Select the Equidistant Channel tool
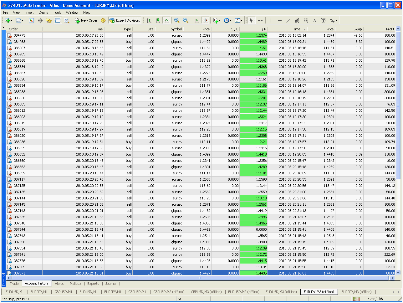Image resolution: width=403 pixels, height=303 pixels. pyautogui.click(x=297, y=20)
